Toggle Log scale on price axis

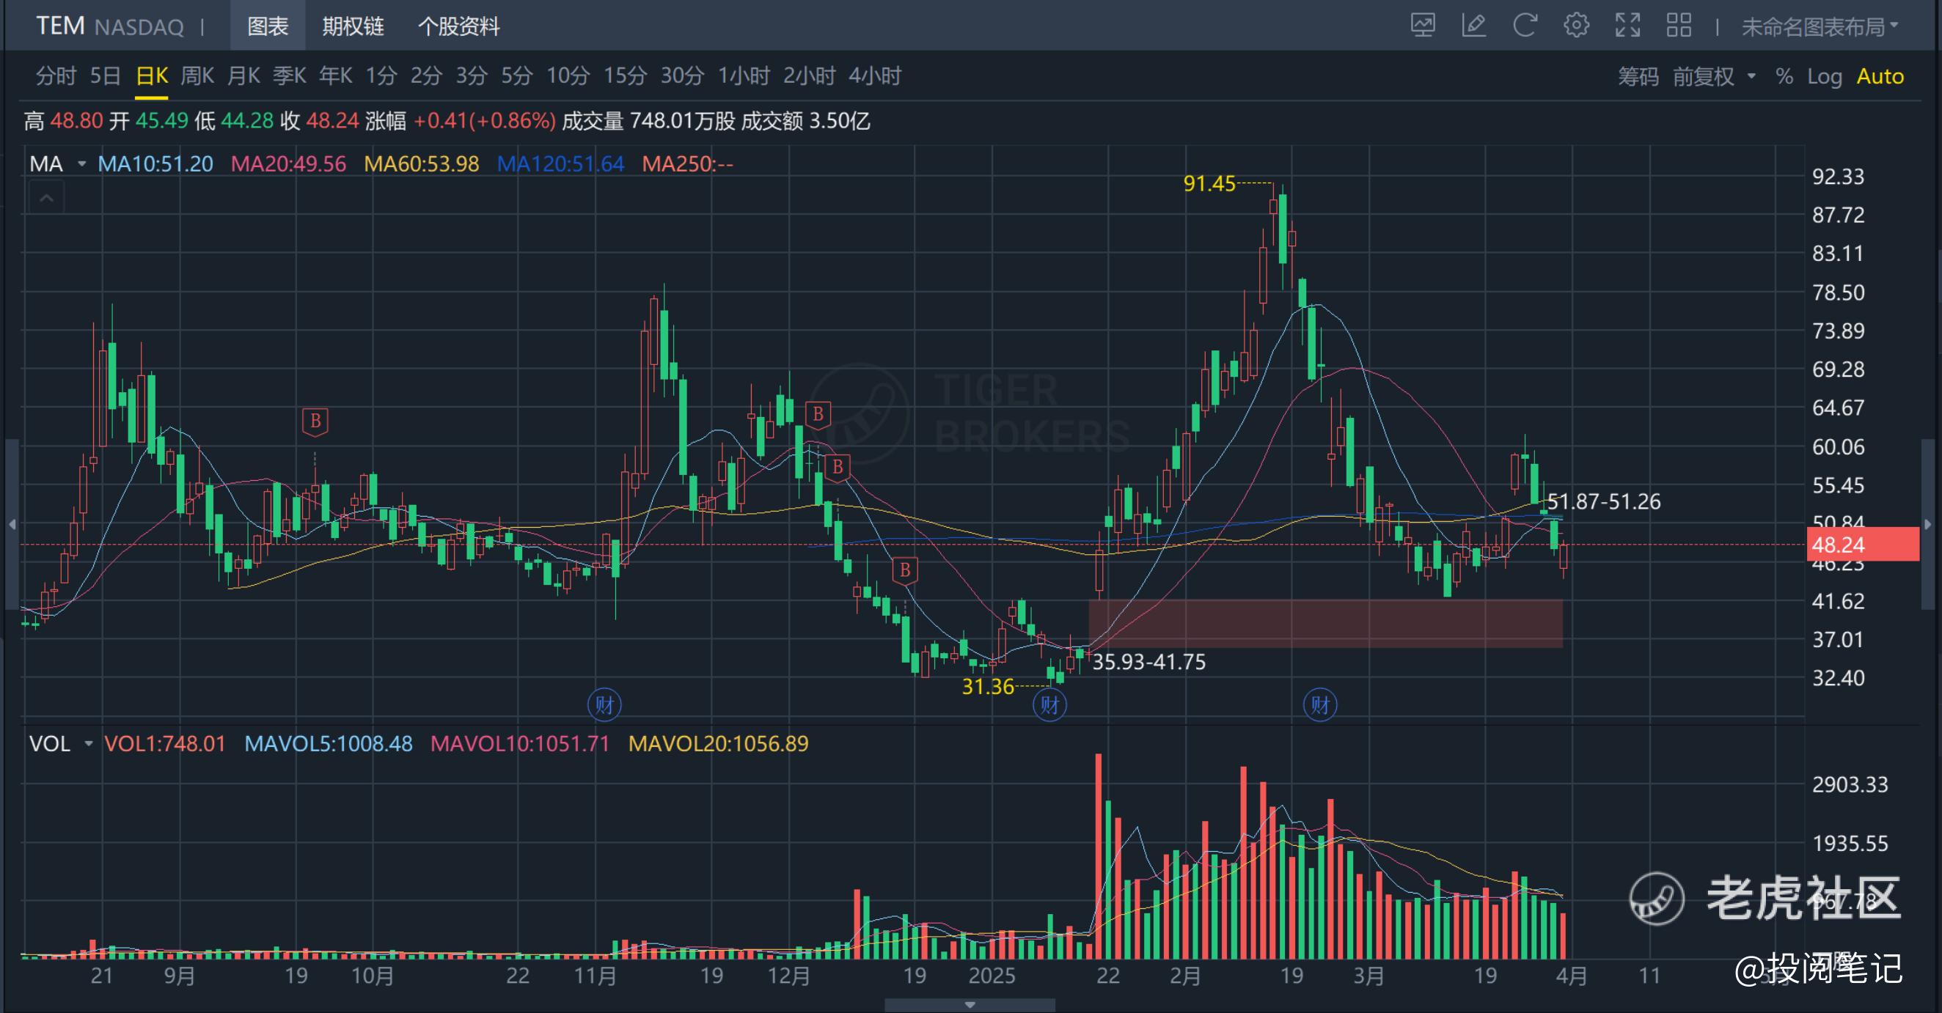[1824, 77]
